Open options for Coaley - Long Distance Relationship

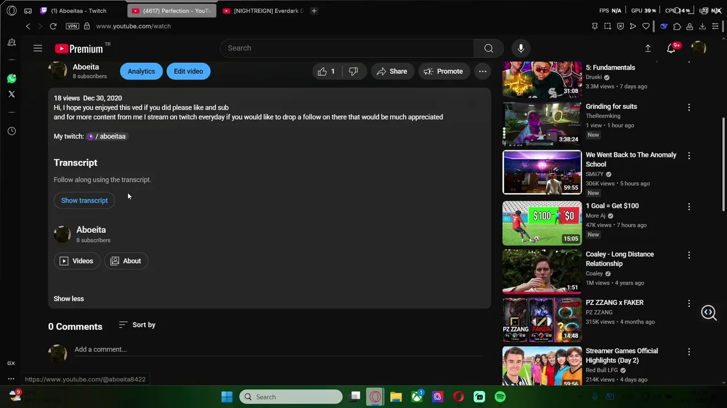[689, 255]
